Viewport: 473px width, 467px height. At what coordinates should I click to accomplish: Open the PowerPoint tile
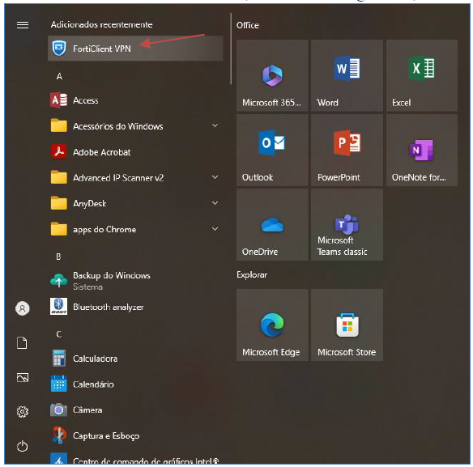tap(347, 151)
